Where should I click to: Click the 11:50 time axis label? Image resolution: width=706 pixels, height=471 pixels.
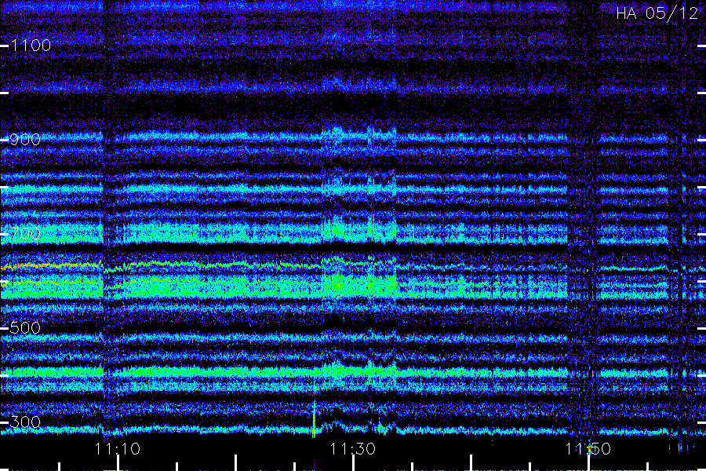point(588,448)
